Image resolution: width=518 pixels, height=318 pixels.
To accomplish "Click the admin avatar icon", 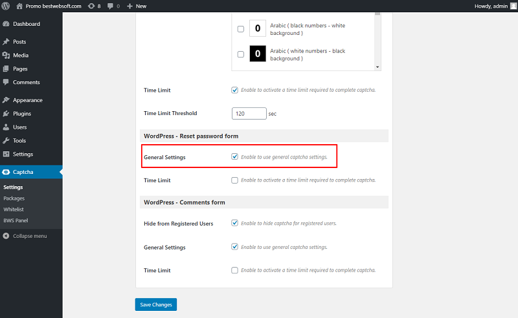I will tap(513, 6).
